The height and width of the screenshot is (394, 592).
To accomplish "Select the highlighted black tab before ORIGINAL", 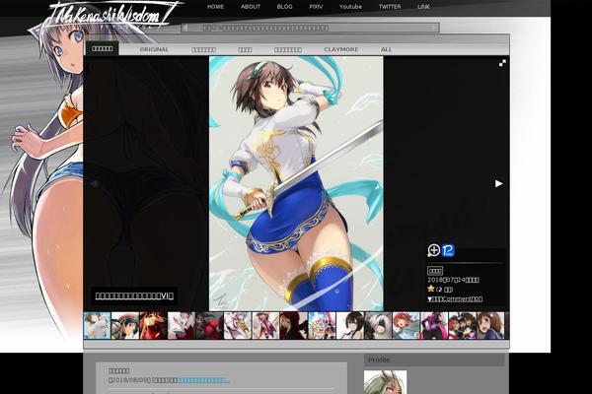I will (103, 48).
